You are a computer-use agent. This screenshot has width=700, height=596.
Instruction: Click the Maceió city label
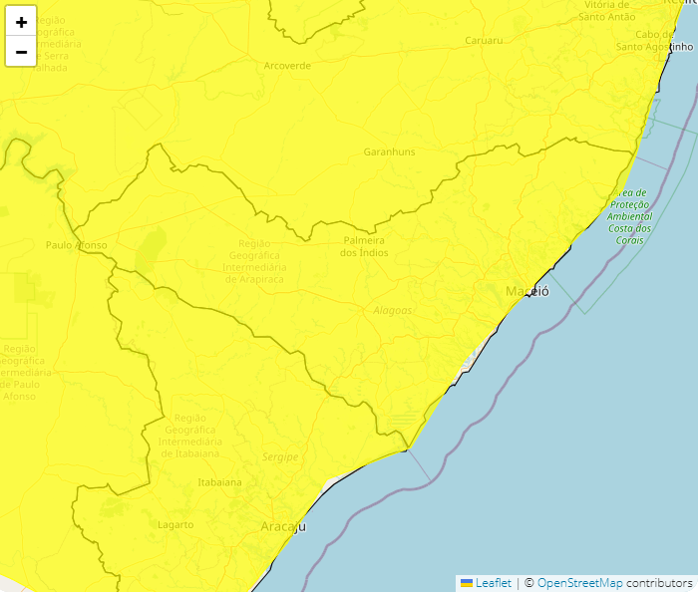click(x=526, y=291)
